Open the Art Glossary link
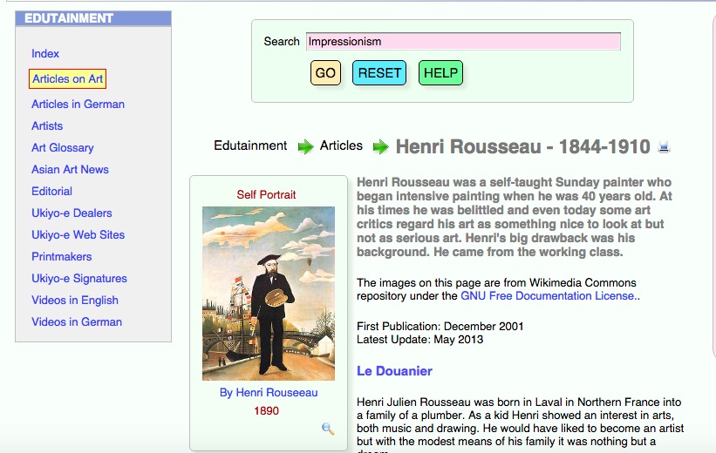This screenshot has height=453, width=716. click(x=63, y=148)
